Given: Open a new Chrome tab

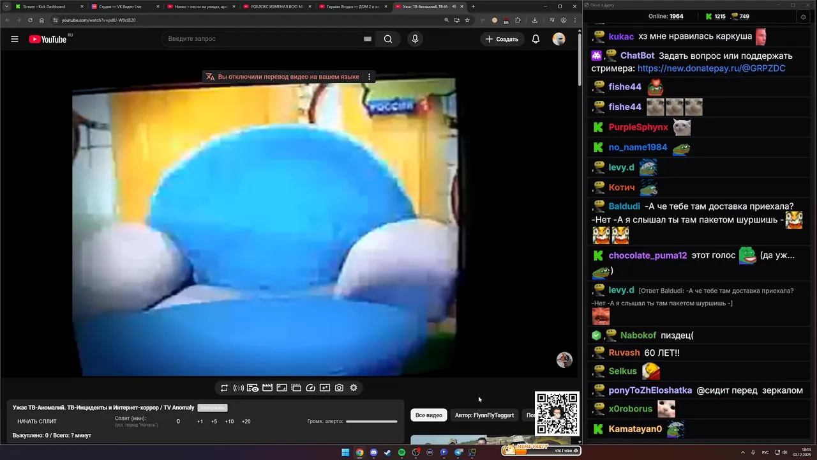Looking at the screenshot, I should point(473,6).
